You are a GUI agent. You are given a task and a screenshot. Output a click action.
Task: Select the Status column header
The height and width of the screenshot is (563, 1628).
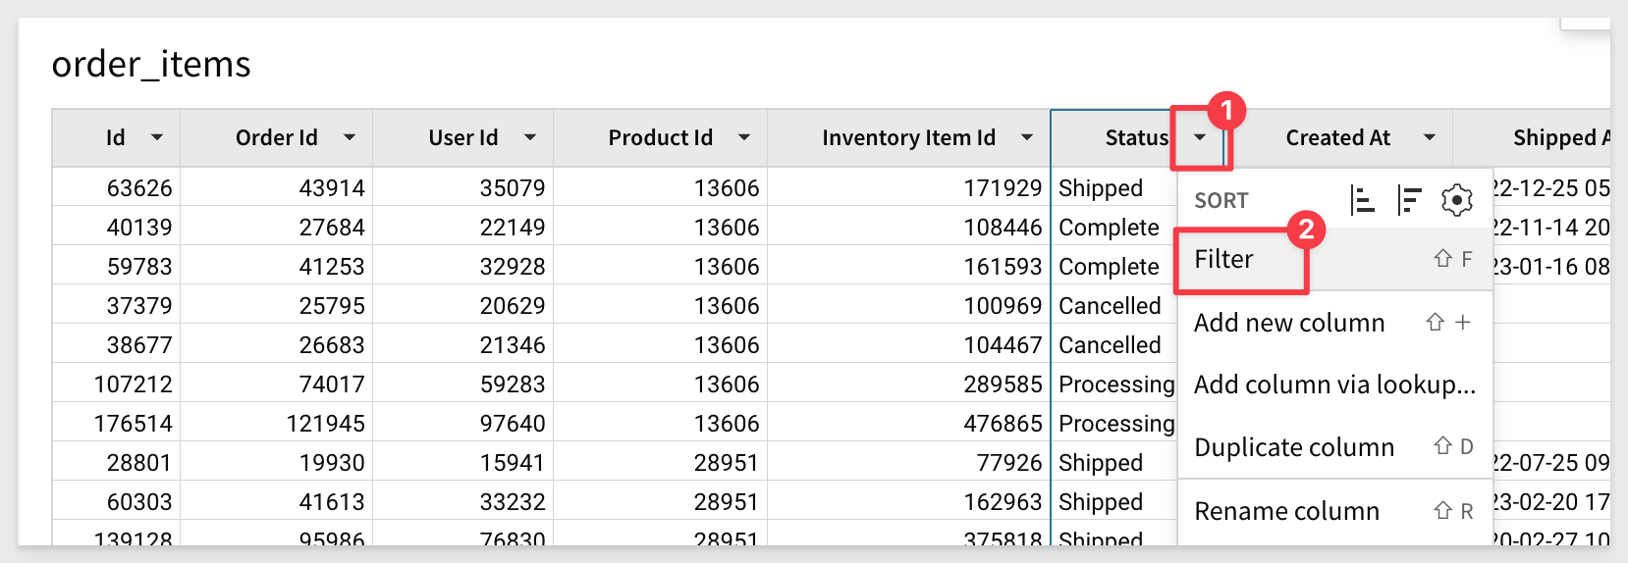coord(1136,138)
